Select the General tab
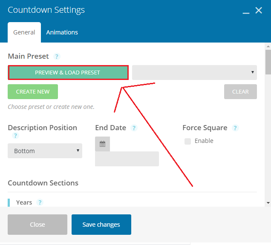The height and width of the screenshot is (245, 271). pos(24,32)
